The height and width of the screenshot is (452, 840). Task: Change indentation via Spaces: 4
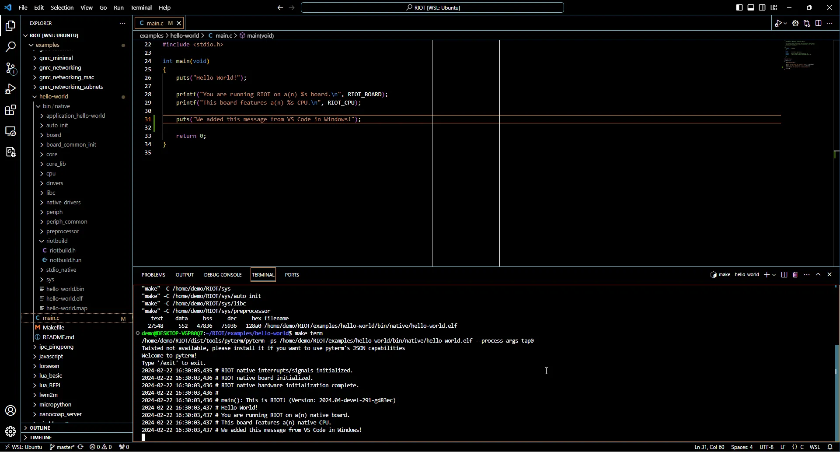pos(742,447)
